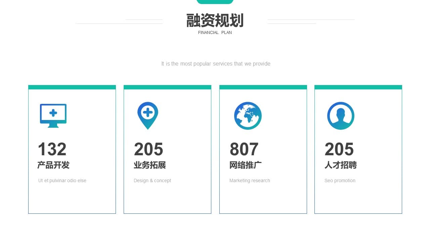Click the popular services tagline text
Image resolution: width=430 pixels, height=242 pixels.
(x=216, y=64)
